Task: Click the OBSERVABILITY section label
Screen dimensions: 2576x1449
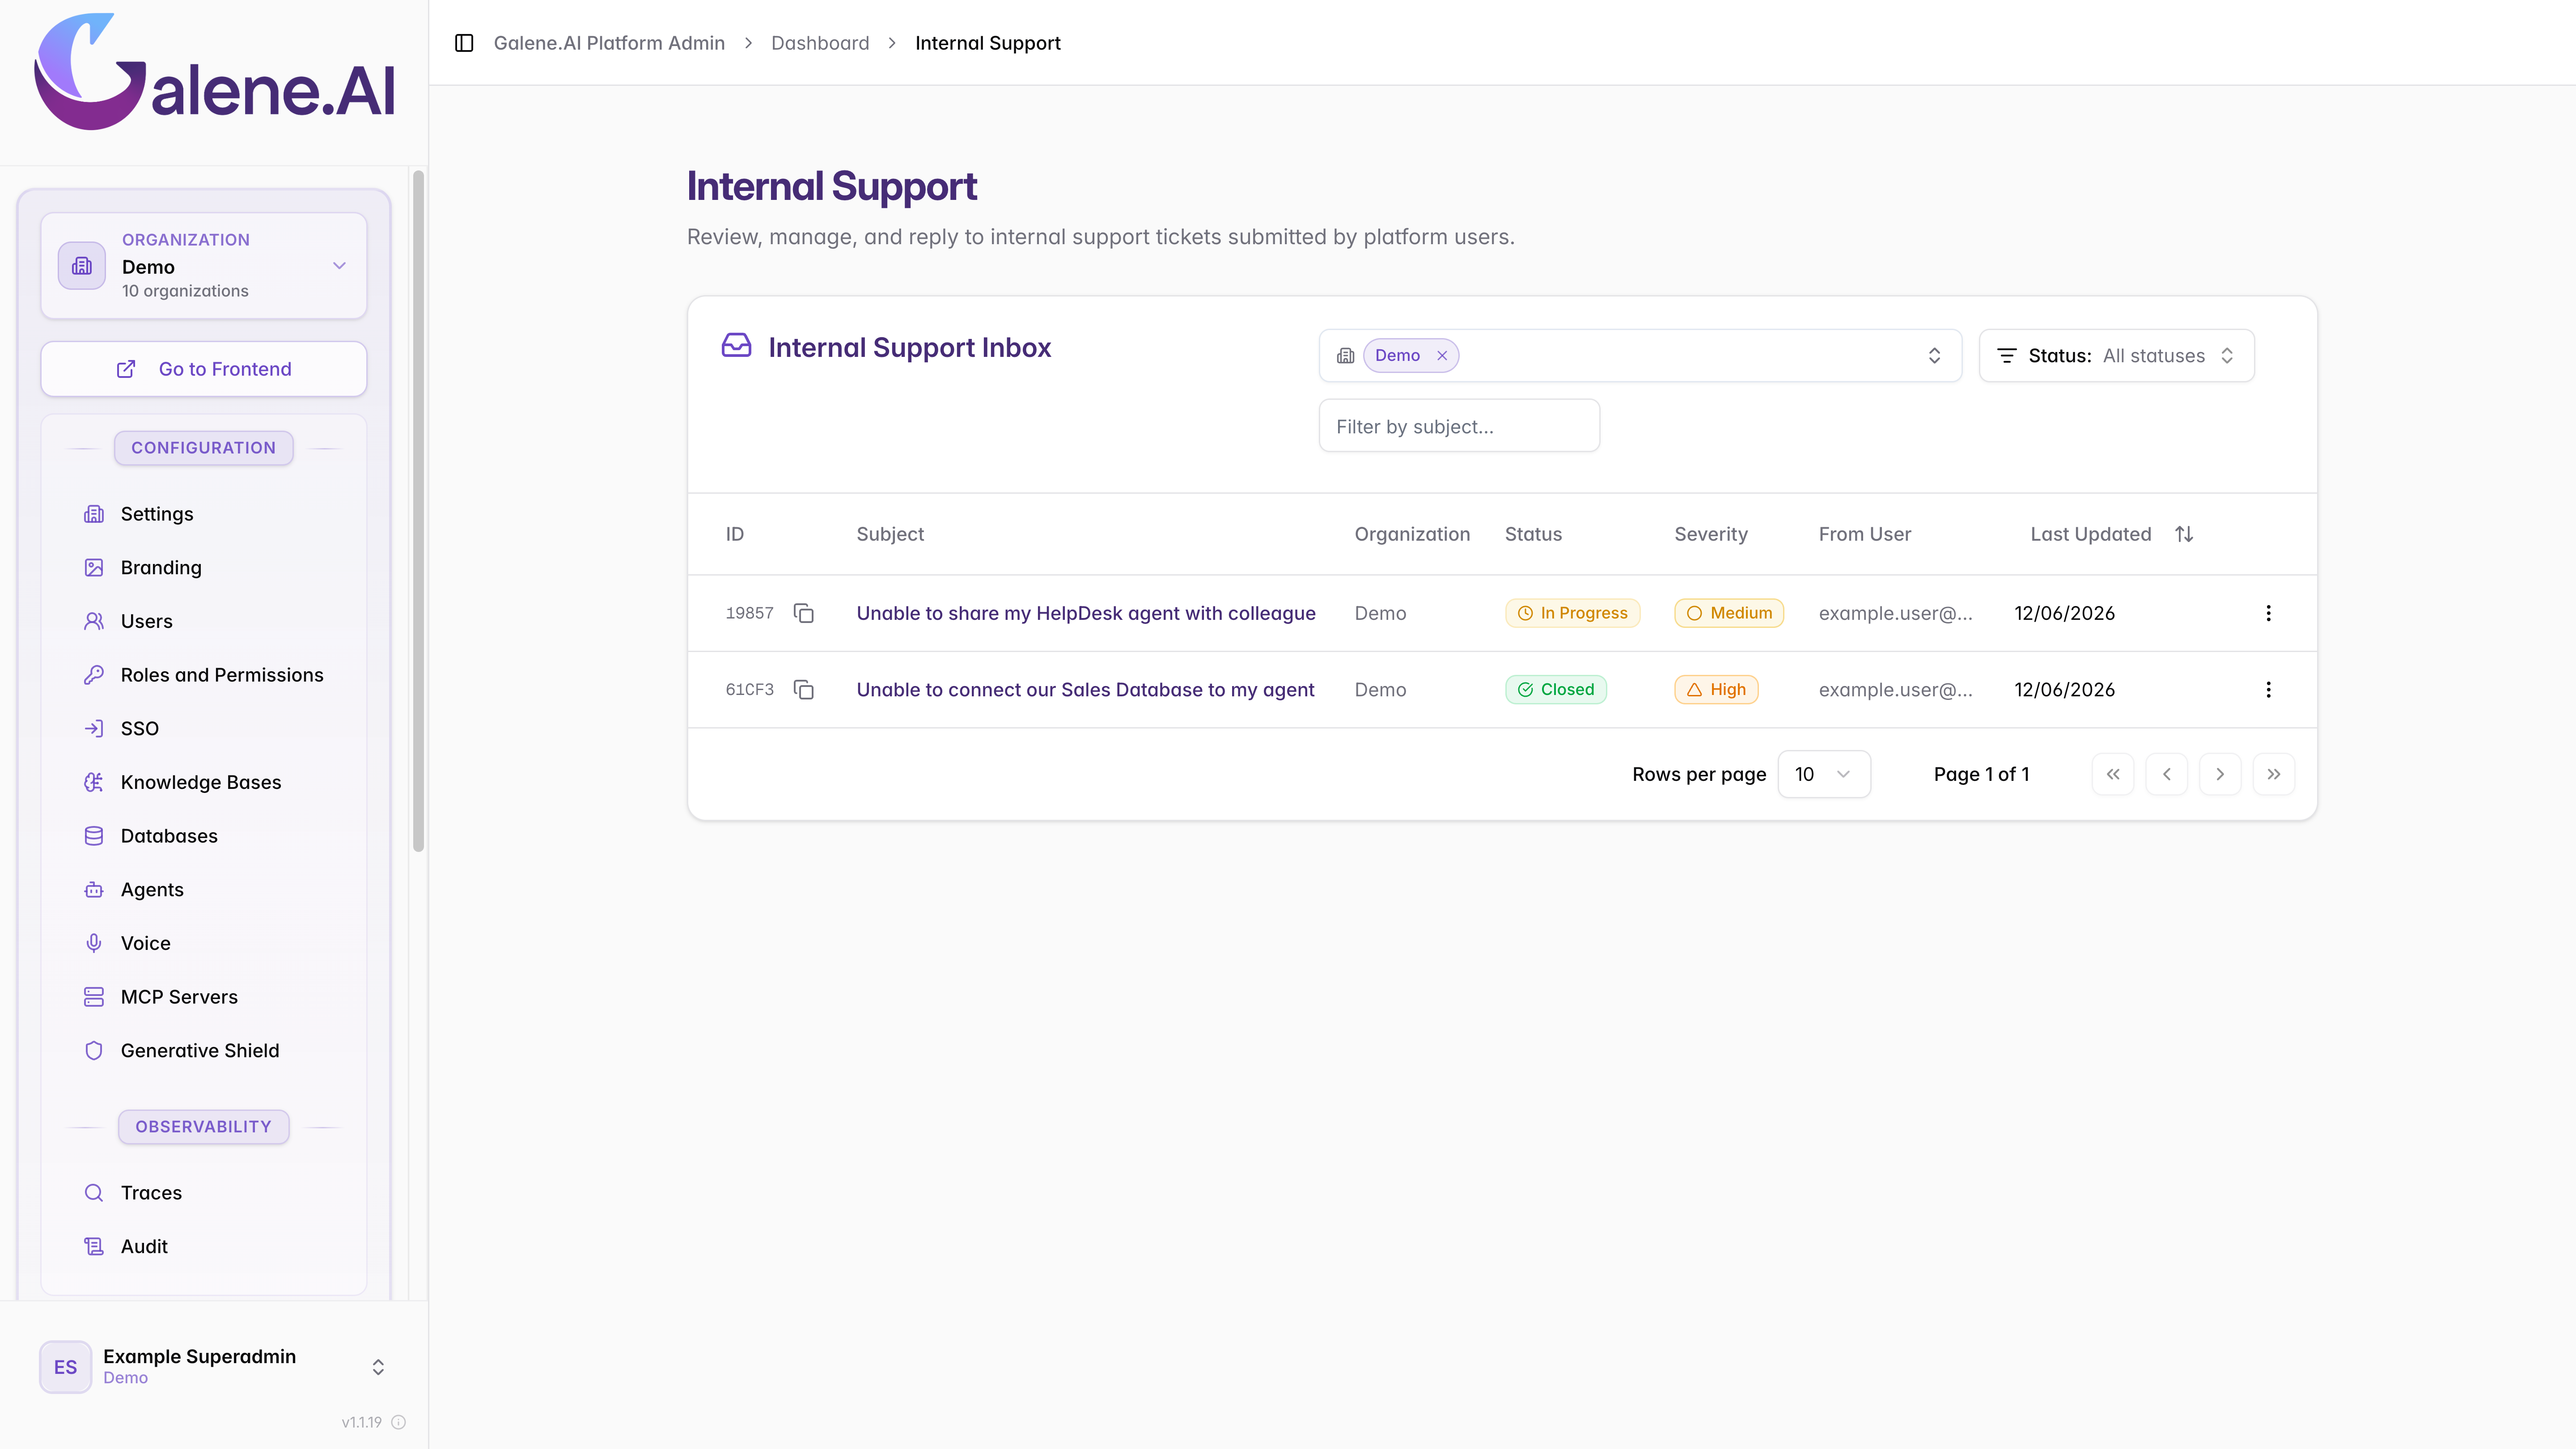Action: (204, 1127)
